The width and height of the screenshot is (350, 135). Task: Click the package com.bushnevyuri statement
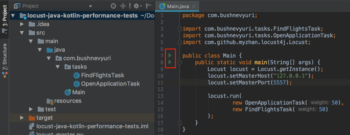coord(220,15)
